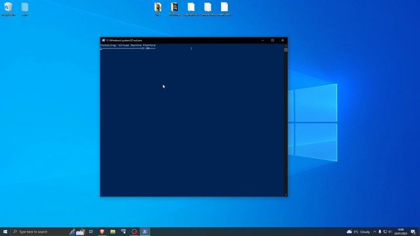Open the network status tray icon
This screenshot has width=420, height=236.
[x=385, y=231]
